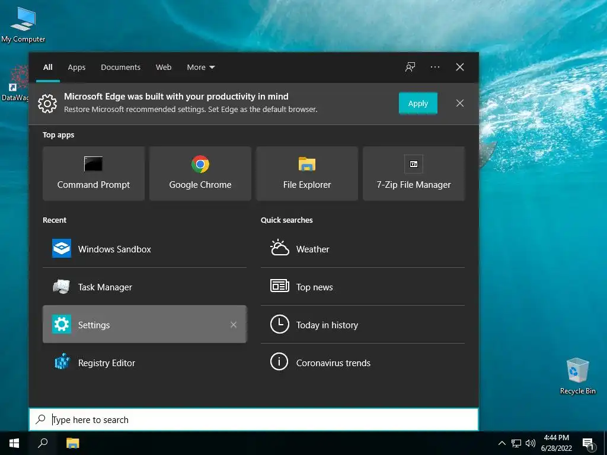The height and width of the screenshot is (455, 607).
Task: Show hidden tray icons chevron
Action: click(x=501, y=443)
